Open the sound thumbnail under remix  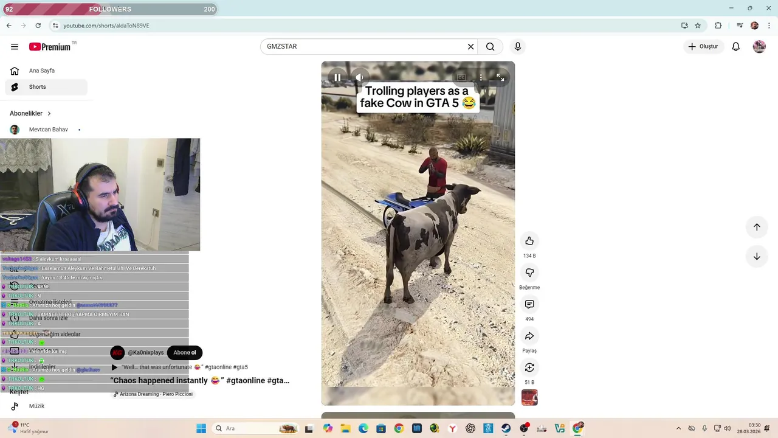(x=529, y=398)
